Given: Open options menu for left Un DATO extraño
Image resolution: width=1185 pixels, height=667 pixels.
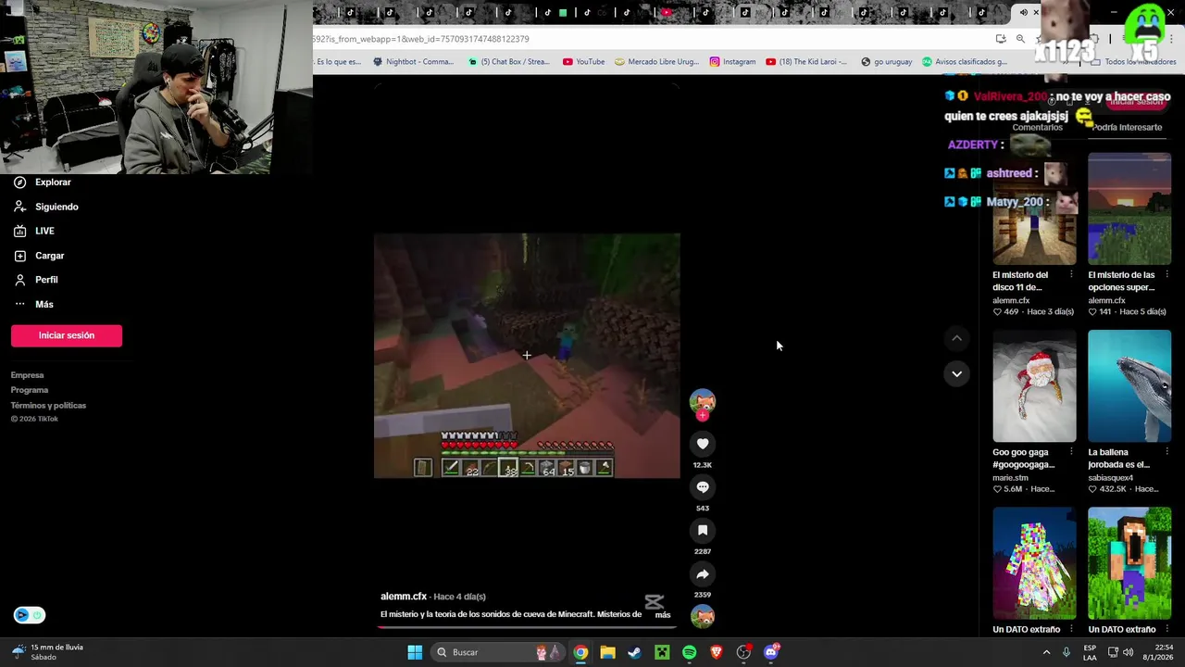Looking at the screenshot, I should 1071,630.
